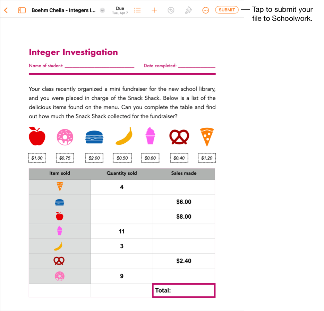Select the pretzel icon in the table

[x=60, y=261]
